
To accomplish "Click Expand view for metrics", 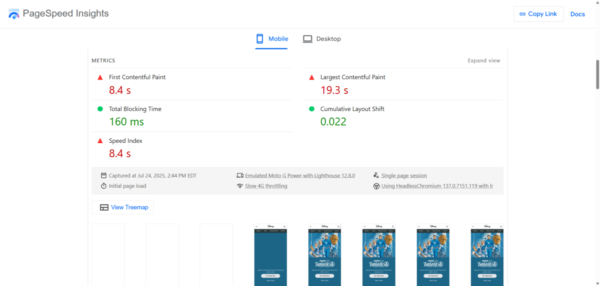I will (483, 60).
